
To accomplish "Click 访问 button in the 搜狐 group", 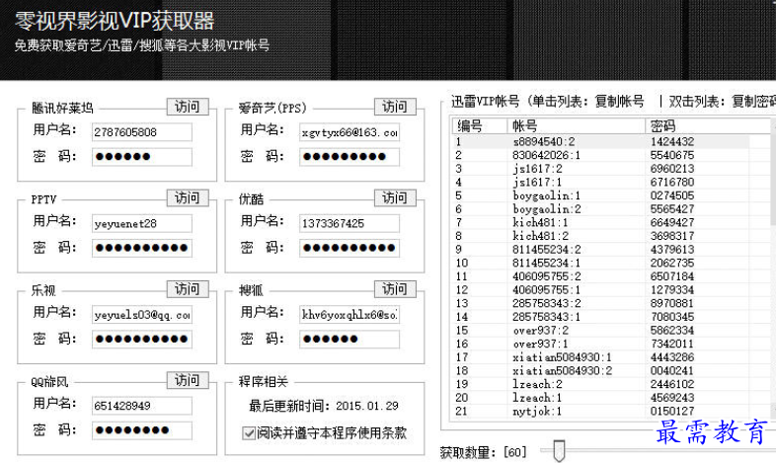I will (x=395, y=289).
